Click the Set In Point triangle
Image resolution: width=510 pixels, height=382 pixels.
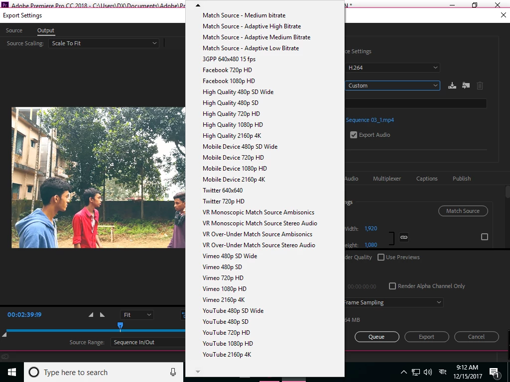[91, 315]
